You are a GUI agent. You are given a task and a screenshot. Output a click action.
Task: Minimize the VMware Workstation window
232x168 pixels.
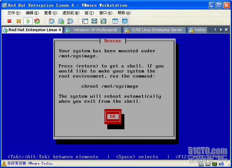(x=212, y=5)
